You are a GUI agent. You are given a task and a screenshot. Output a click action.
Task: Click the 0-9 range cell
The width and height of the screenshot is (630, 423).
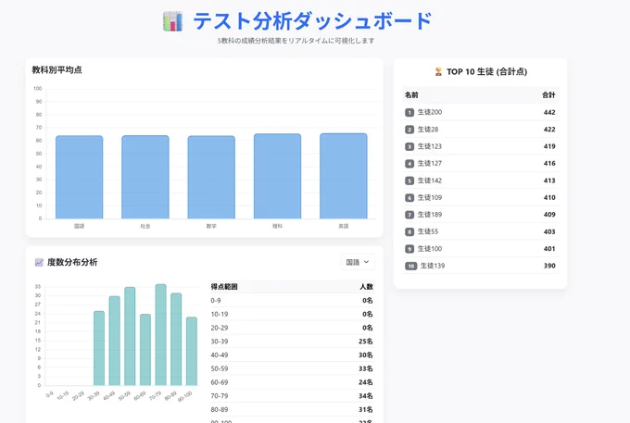[216, 301]
